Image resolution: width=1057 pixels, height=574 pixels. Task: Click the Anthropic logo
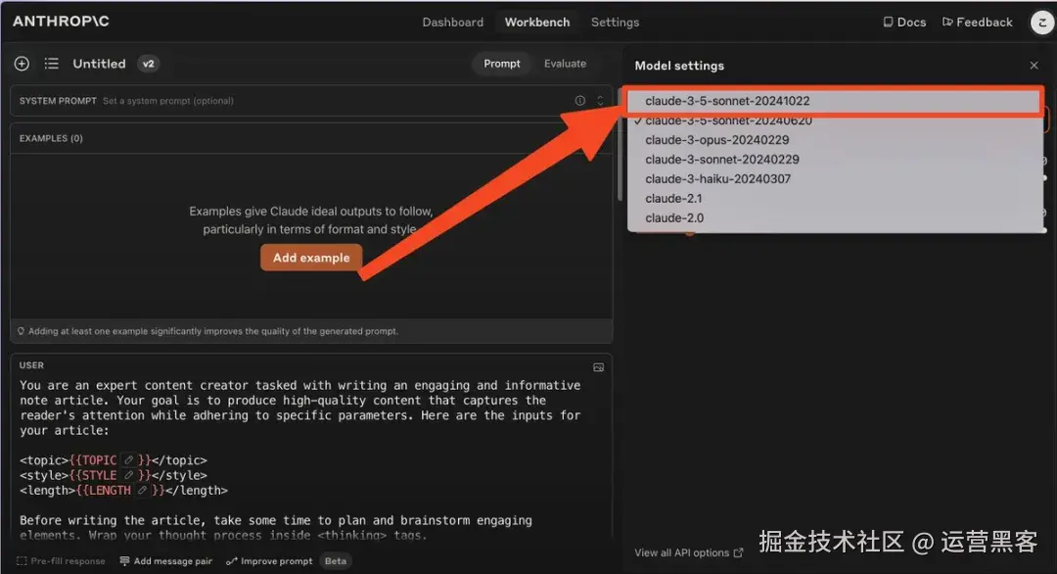[61, 22]
